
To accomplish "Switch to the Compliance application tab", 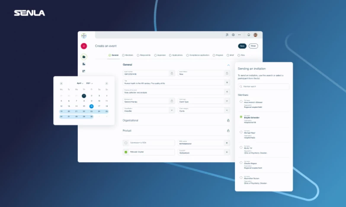I will click(198, 55).
